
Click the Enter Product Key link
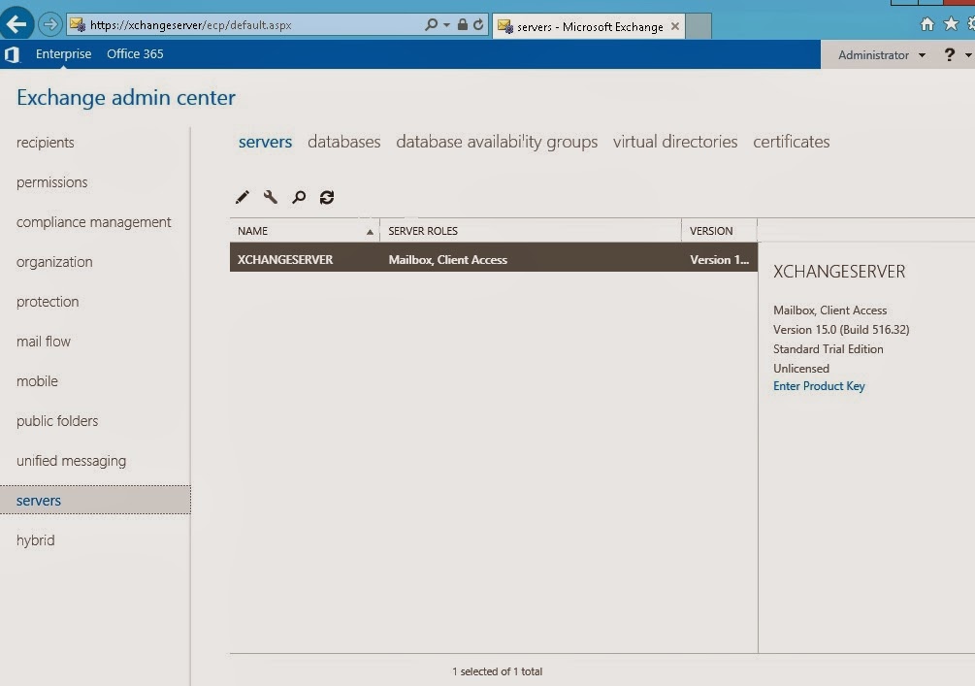[819, 386]
